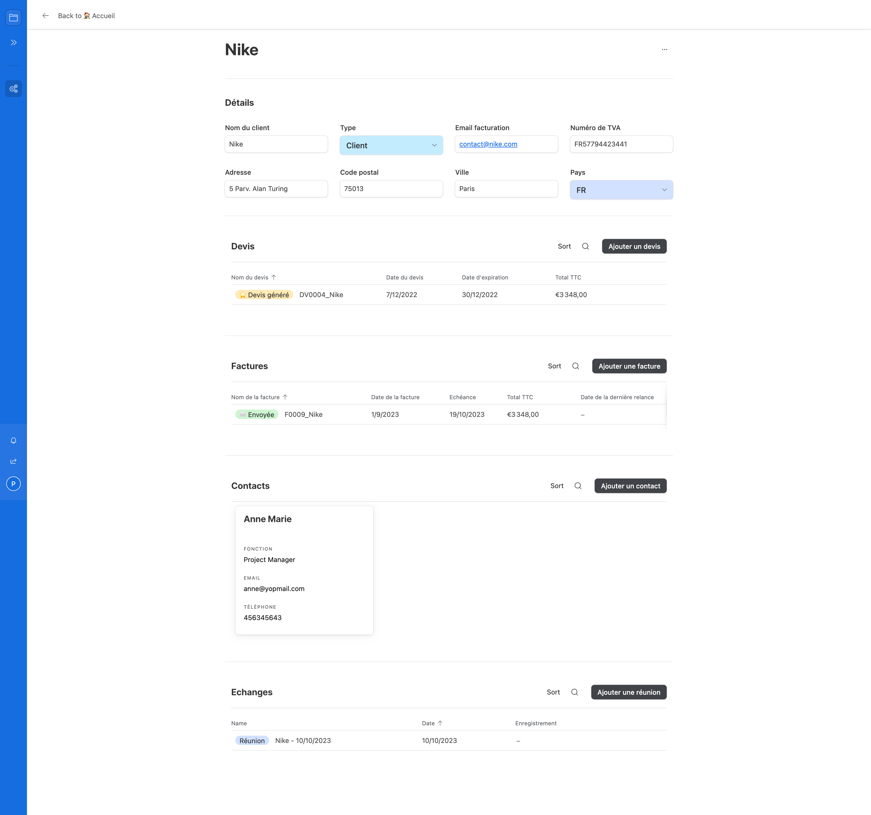Expand sidebar with double chevron icon
This screenshot has width=871, height=815.
(x=13, y=43)
